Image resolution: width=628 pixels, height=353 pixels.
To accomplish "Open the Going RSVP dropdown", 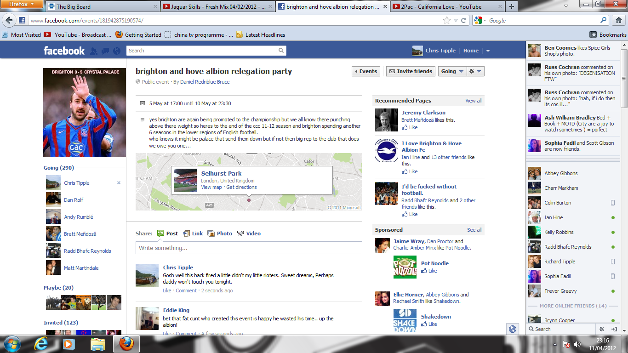I will tap(452, 71).
